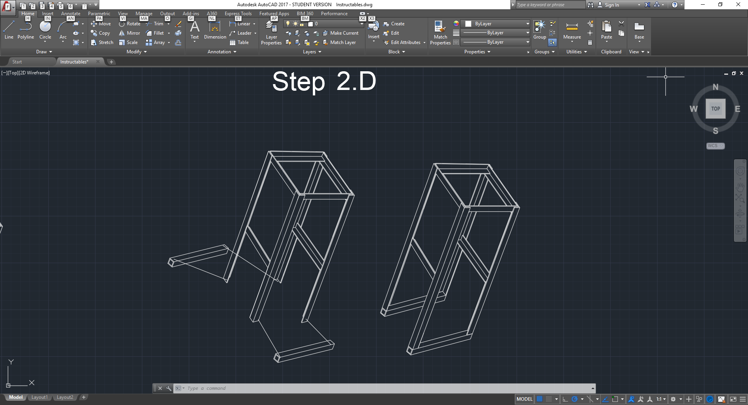The height and width of the screenshot is (405, 748).
Task: Click Match Layer button
Action: 339,42
